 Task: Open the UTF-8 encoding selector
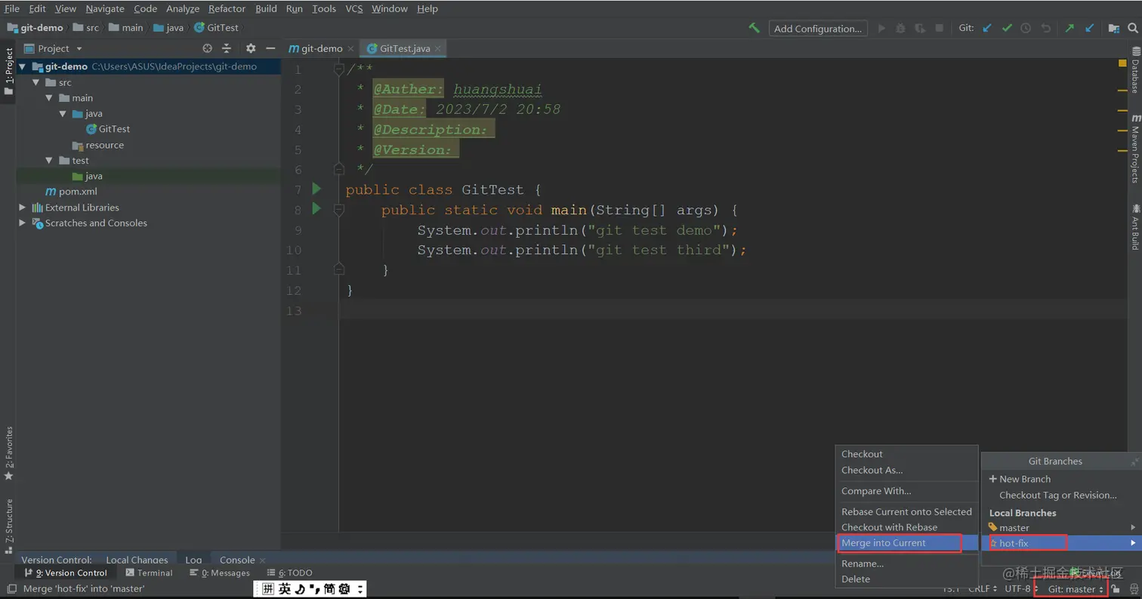[1022, 588]
